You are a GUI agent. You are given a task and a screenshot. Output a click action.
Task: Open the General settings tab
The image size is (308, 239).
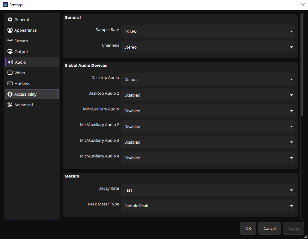point(32,19)
